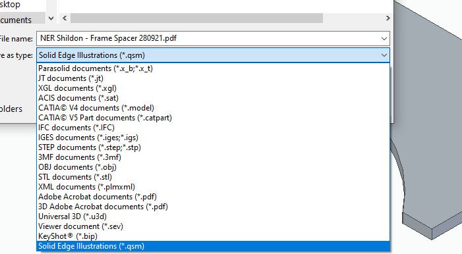Pick Universal 3D (*.u3d) format

213,216
